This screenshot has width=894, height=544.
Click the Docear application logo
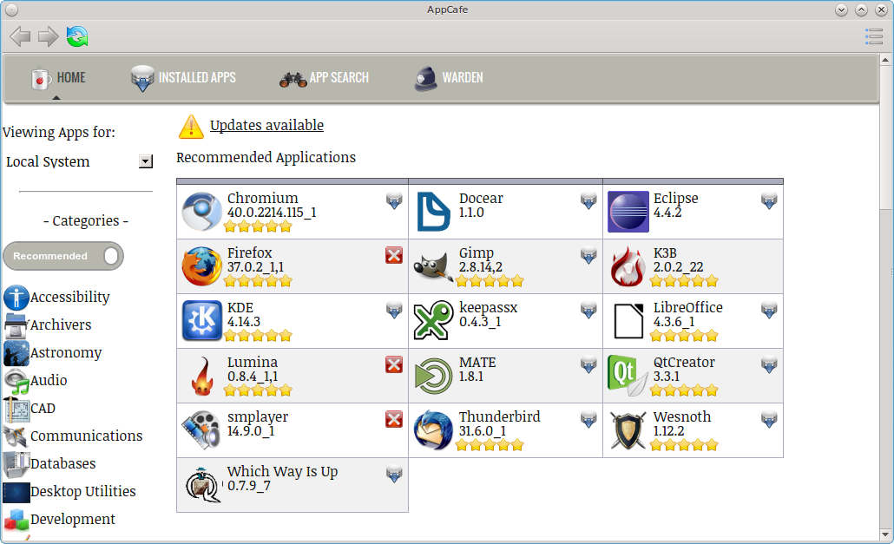[433, 212]
